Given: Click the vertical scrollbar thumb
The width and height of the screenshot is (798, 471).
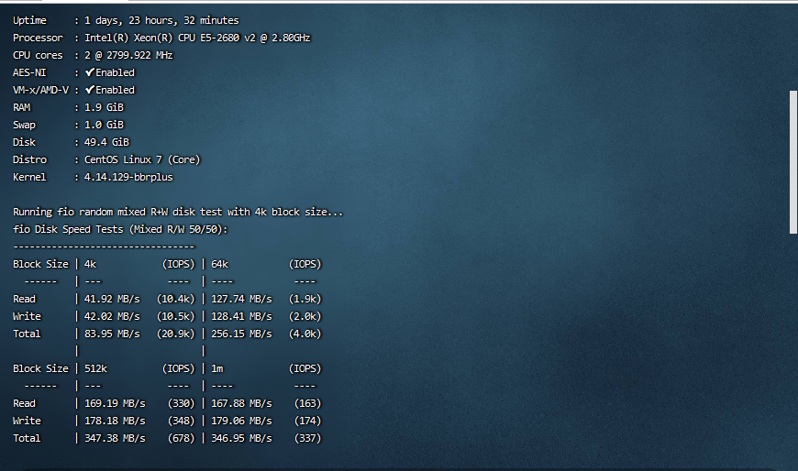Looking at the screenshot, I should tap(792, 161).
